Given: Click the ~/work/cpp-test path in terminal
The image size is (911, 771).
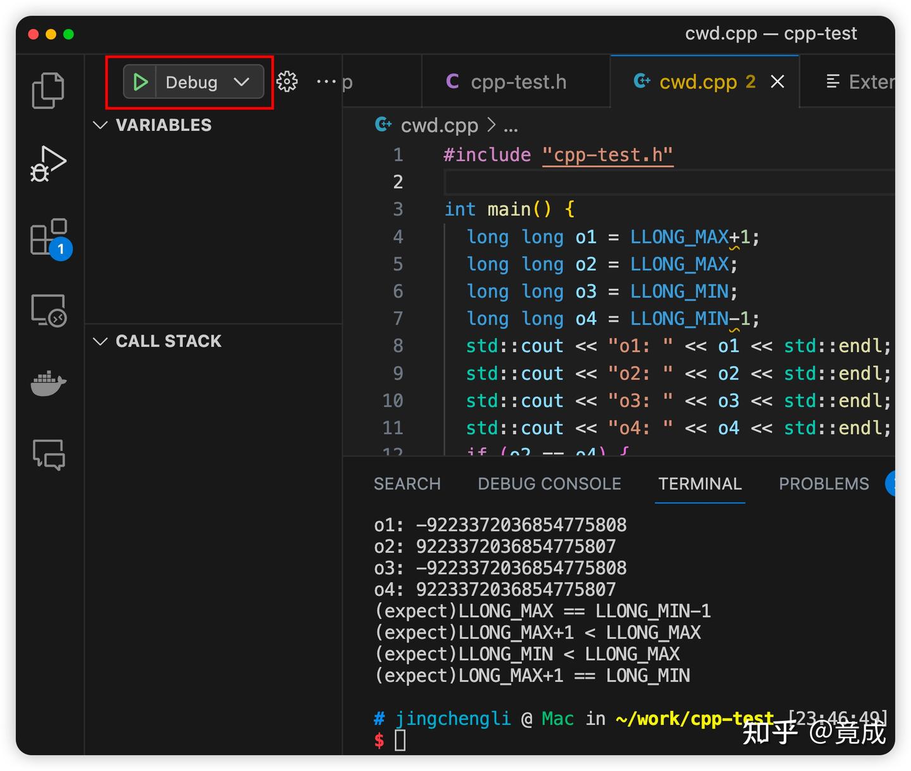Looking at the screenshot, I should (x=694, y=719).
